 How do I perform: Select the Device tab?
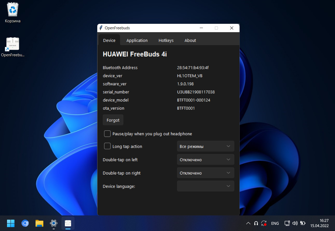click(x=109, y=40)
